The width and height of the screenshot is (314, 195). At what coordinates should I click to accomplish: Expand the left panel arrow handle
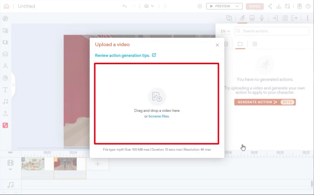[13, 85]
